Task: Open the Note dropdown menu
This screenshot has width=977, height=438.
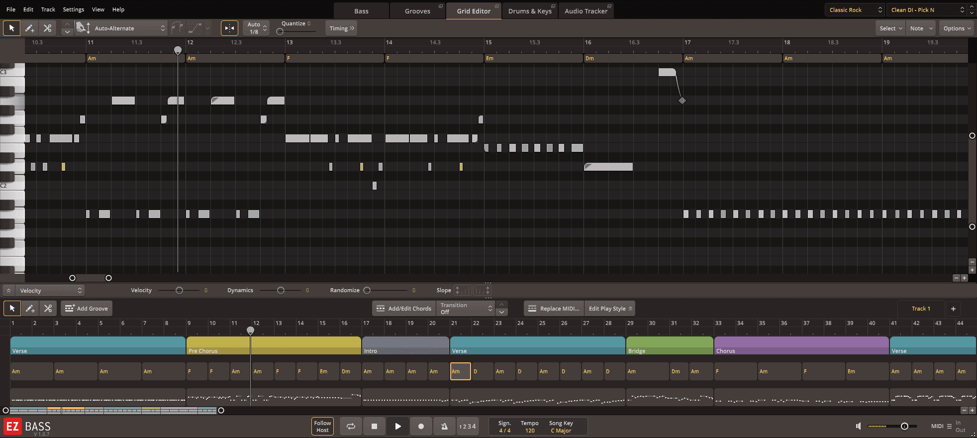Action: point(921,28)
